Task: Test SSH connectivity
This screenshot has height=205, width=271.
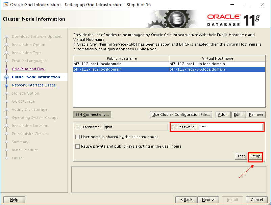Action: pos(241,156)
